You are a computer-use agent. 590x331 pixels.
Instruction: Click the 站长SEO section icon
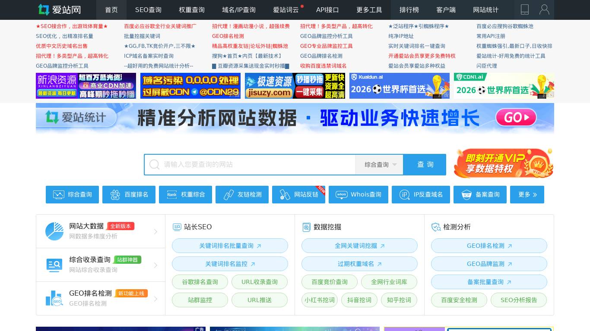click(x=177, y=227)
